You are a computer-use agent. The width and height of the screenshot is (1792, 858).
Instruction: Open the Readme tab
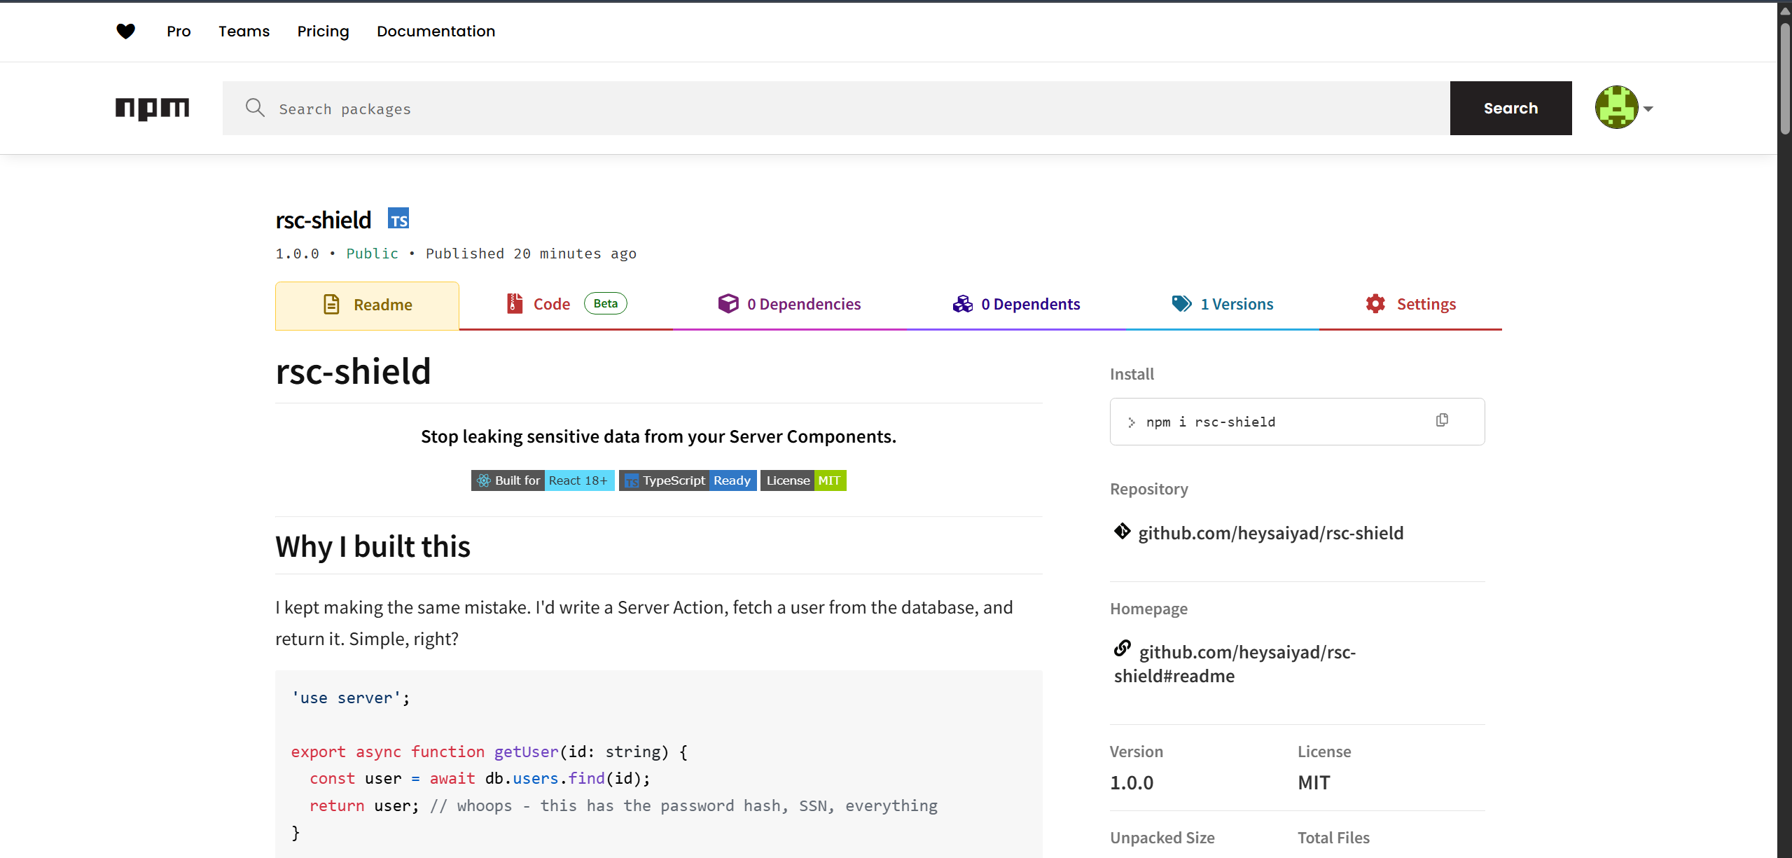pyautogui.click(x=367, y=305)
